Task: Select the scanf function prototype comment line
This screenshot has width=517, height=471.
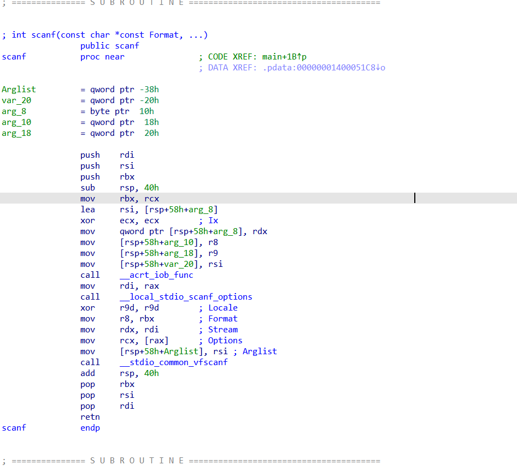Action: click(105, 35)
